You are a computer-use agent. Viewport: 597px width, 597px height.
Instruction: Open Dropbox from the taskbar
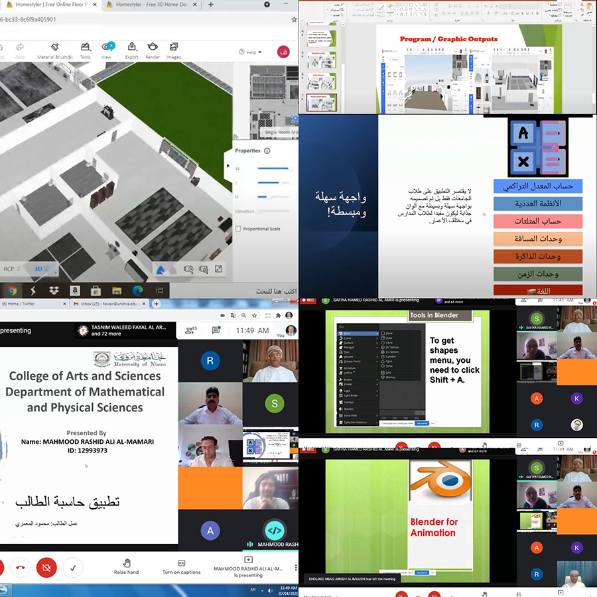point(54,291)
